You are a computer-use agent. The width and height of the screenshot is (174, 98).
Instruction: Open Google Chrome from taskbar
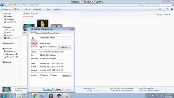pyautogui.click(x=35, y=96)
